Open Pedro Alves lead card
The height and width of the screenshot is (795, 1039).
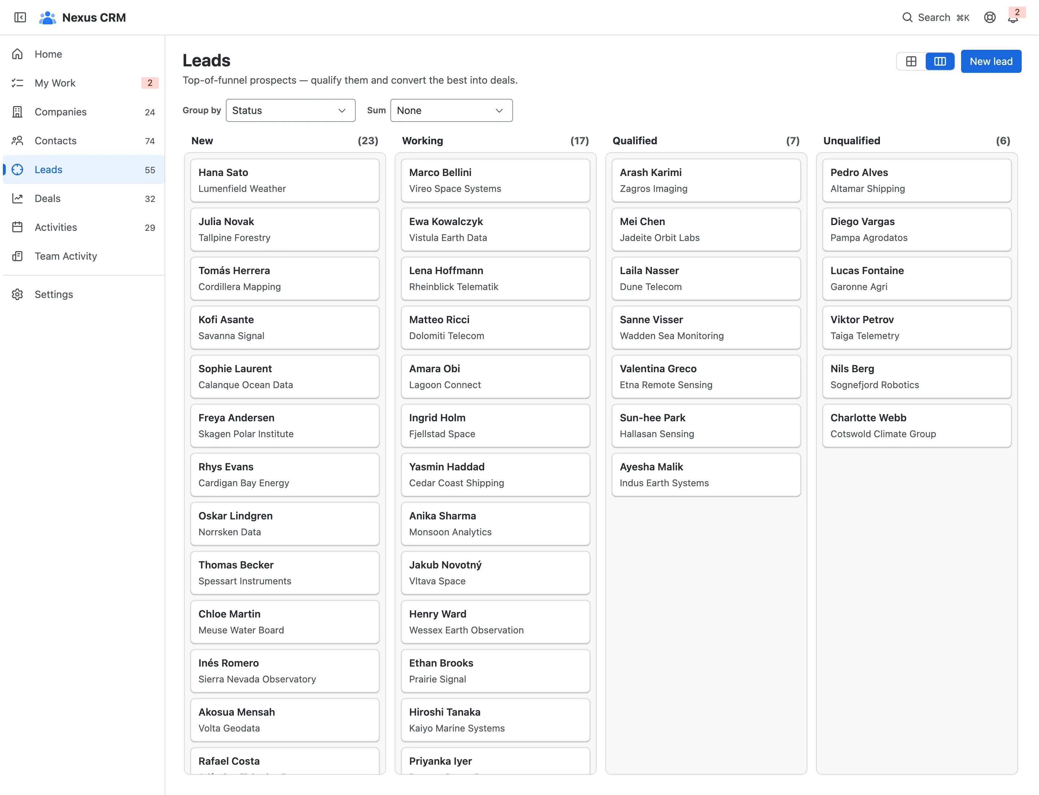917,180
